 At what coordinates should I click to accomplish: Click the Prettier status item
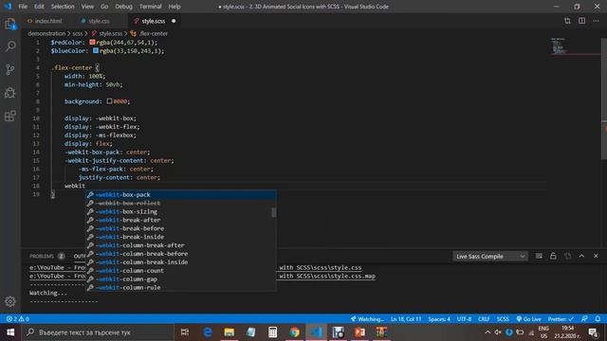pos(561,319)
